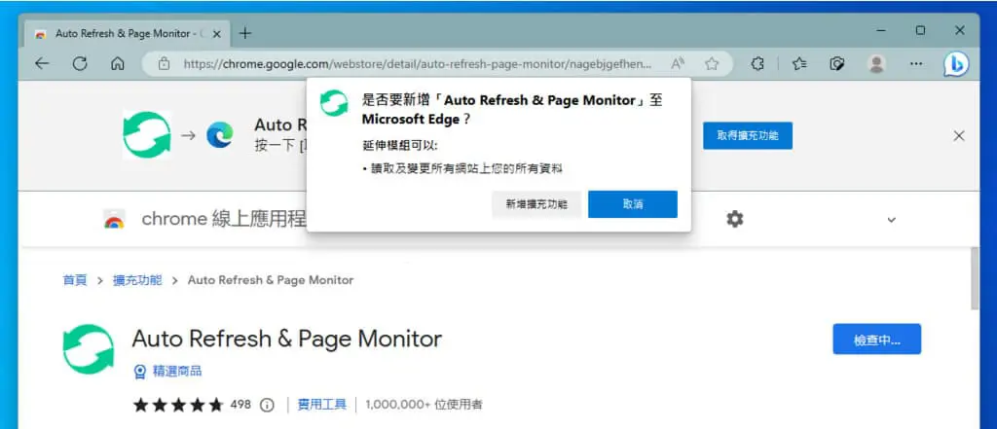Click the user profile avatar
Image resolution: width=997 pixels, height=429 pixels.
[x=877, y=63]
